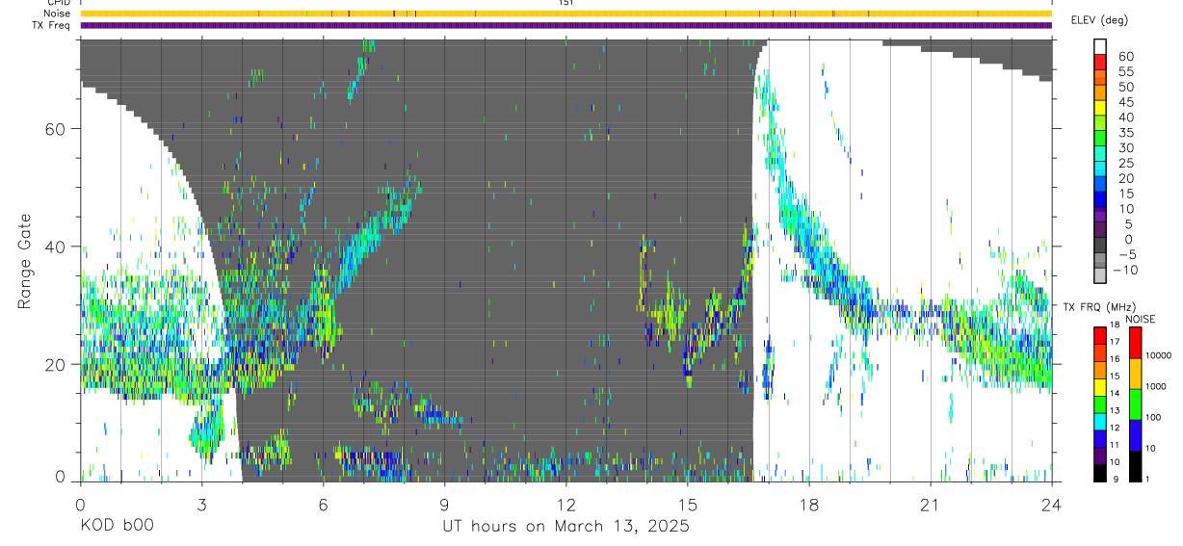Click the 45 label on ELEV scale

coord(1124,102)
